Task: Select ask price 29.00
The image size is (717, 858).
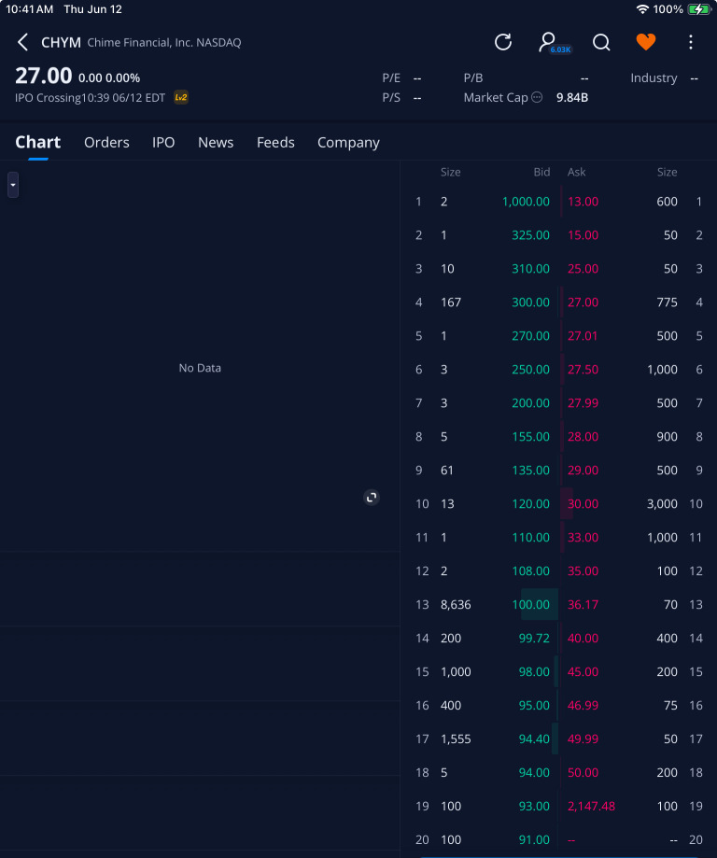Action: (583, 470)
